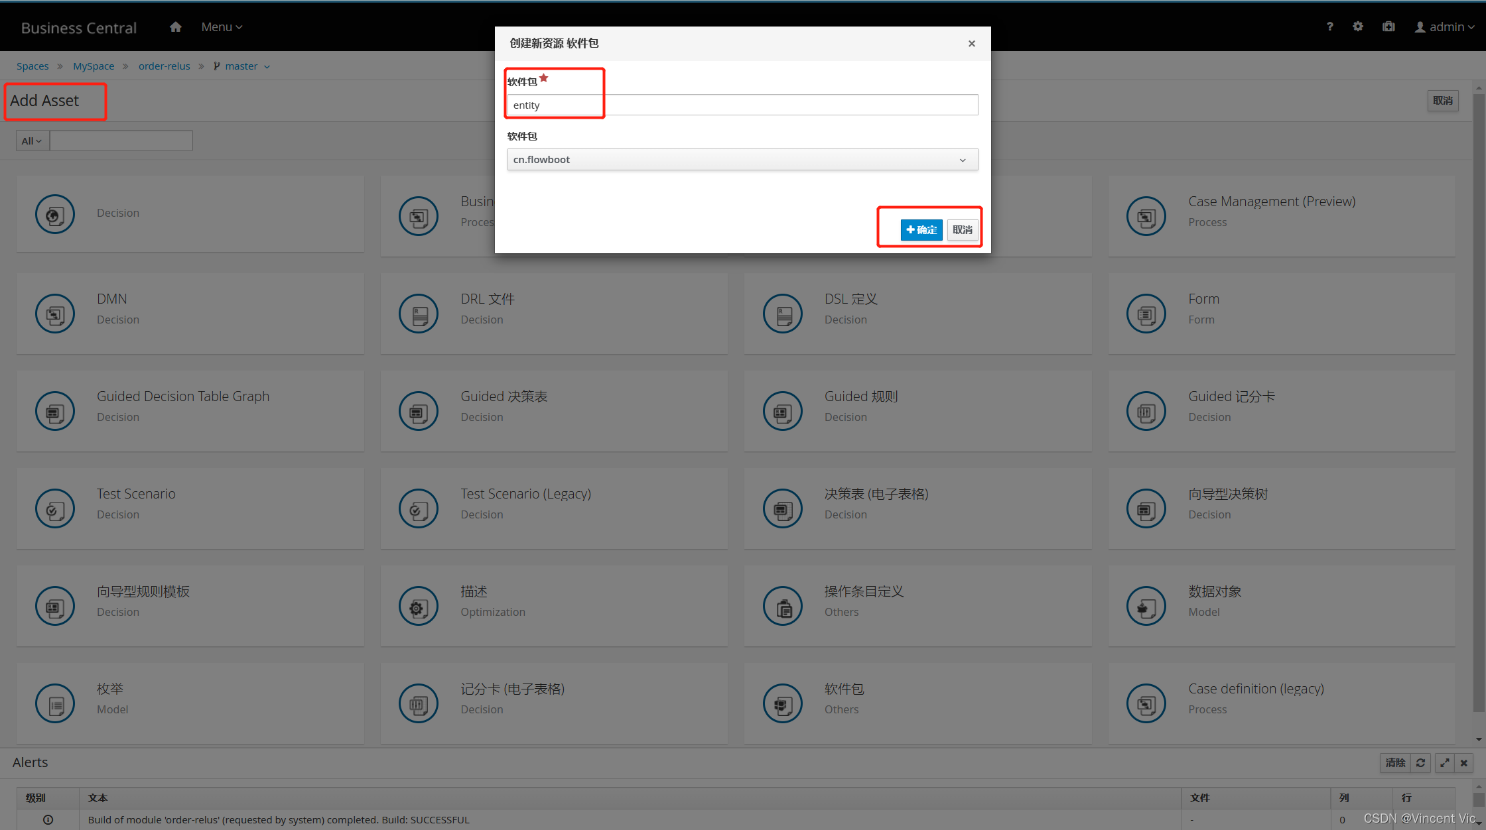Open the help question mark icon
This screenshot has width=1486, height=830.
pyautogui.click(x=1329, y=27)
